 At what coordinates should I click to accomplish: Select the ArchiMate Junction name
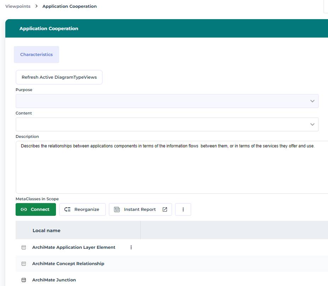point(54,280)
